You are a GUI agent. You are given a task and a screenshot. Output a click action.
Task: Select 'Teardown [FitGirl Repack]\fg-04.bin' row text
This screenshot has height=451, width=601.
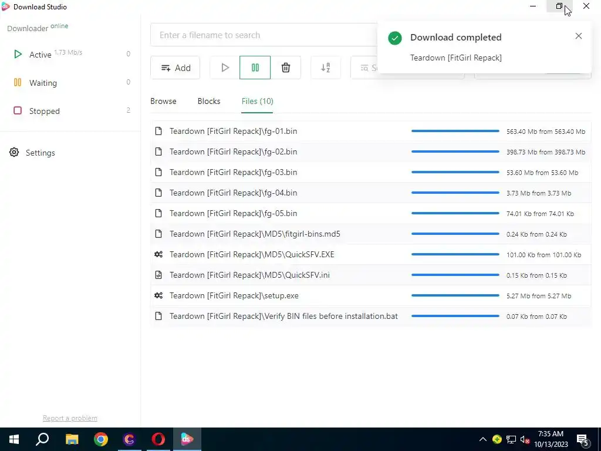233,193
